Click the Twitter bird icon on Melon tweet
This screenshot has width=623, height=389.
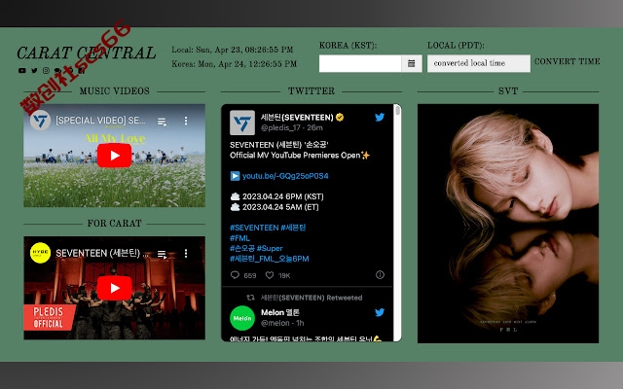tap(380, 312)
